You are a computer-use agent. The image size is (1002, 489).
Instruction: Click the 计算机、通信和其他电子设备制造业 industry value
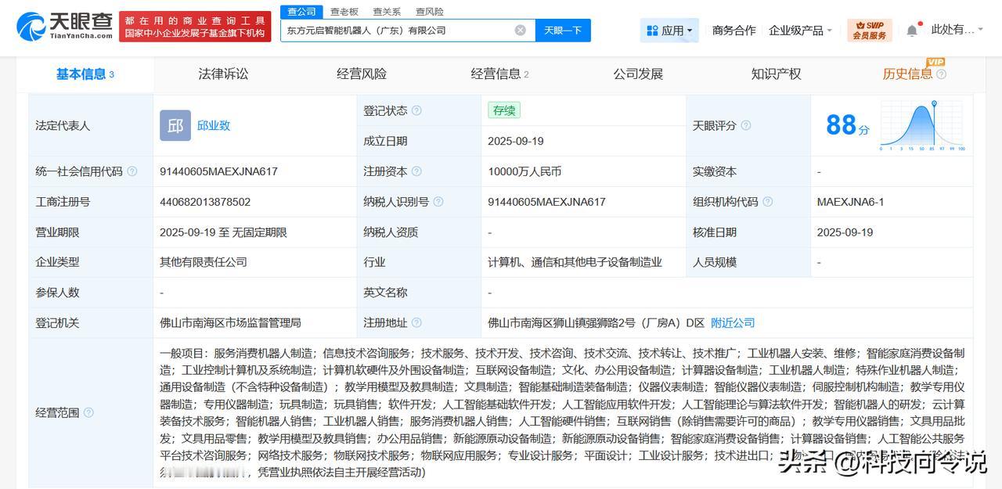(575, 262)
